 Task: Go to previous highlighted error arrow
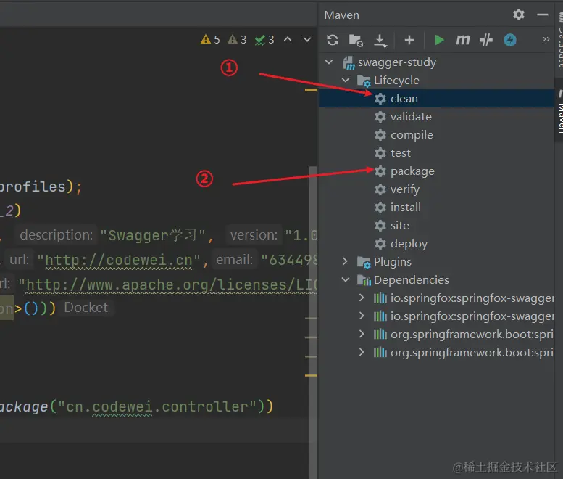tap(288, 39)
